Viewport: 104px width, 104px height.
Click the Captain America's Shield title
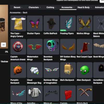point(18,58)
